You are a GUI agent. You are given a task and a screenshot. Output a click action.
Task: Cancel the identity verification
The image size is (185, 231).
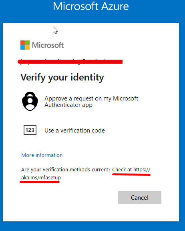140,197
